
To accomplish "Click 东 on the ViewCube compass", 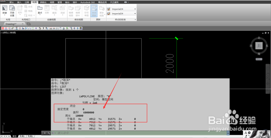I will tap(267, 46).
